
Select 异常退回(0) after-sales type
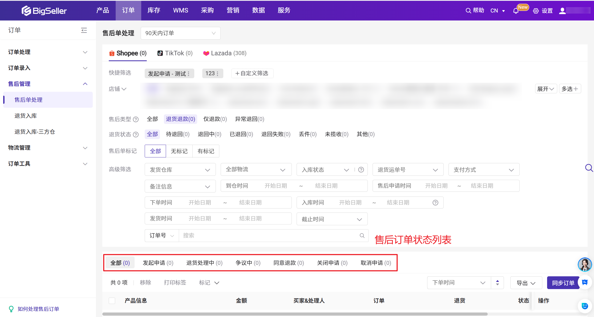tap(249, 119)
